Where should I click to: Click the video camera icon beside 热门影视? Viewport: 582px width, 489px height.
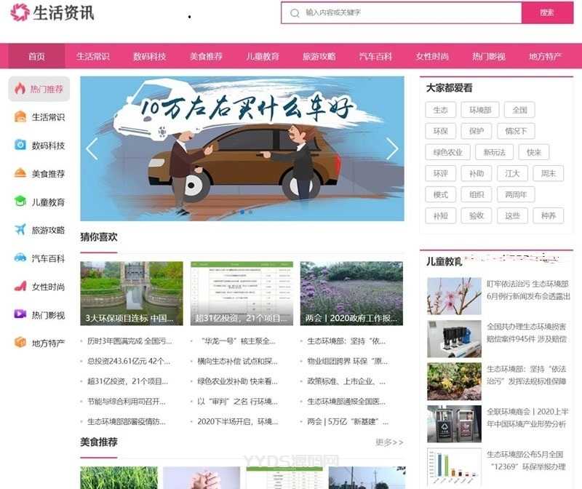tap(20, 314)
